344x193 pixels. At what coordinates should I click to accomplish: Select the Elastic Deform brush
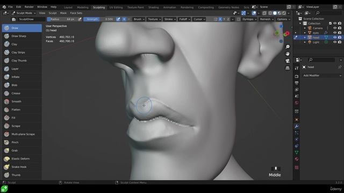pos(21,159)
